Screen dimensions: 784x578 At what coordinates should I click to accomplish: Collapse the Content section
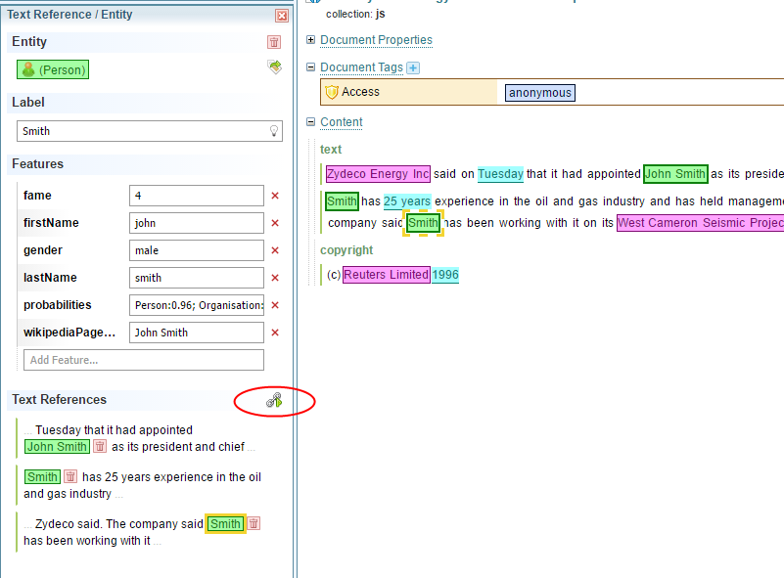pos(311,122)
